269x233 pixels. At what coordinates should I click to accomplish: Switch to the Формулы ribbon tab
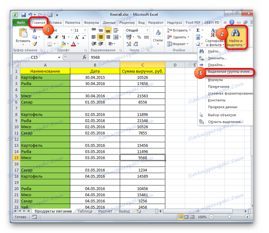pos(91,23)
